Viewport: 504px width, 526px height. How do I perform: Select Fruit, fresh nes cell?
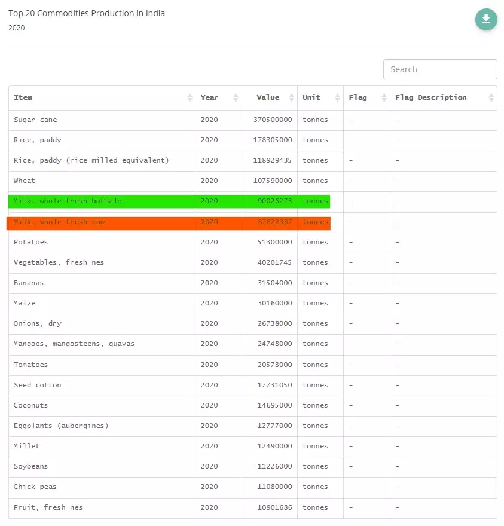tap(102, 508)
